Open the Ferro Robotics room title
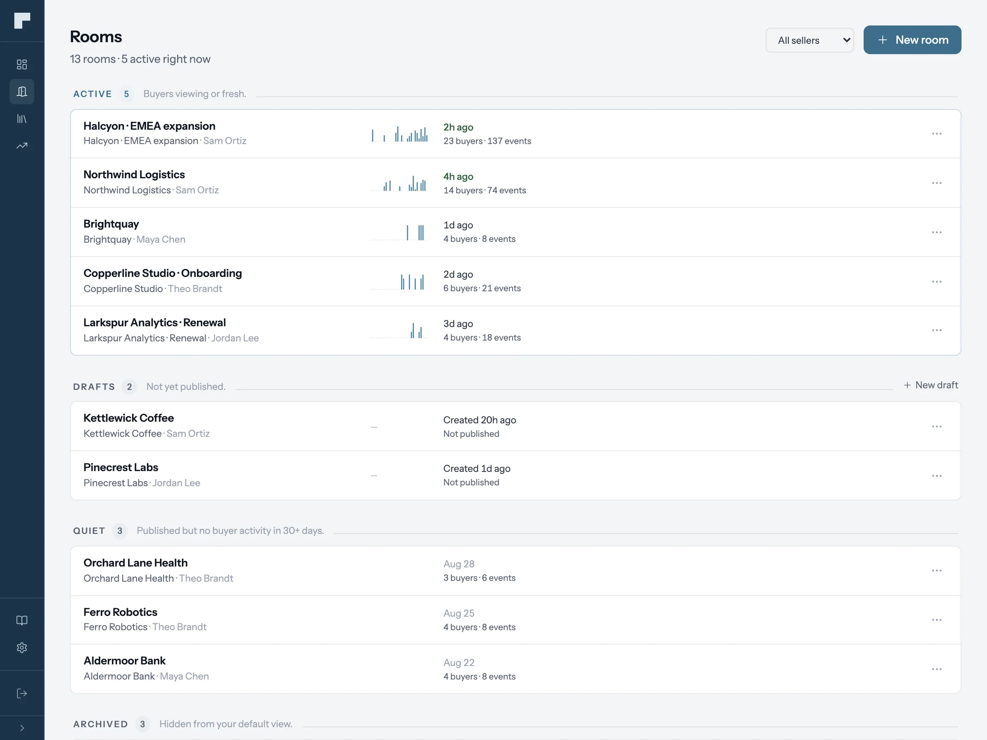987x740 pixels. [120, 612]
